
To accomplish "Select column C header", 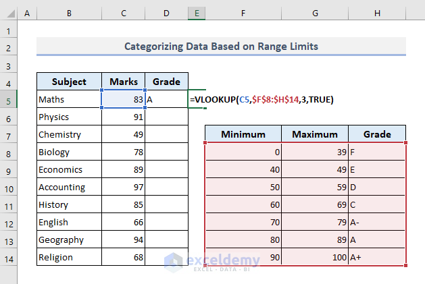I will coord(124,13).
